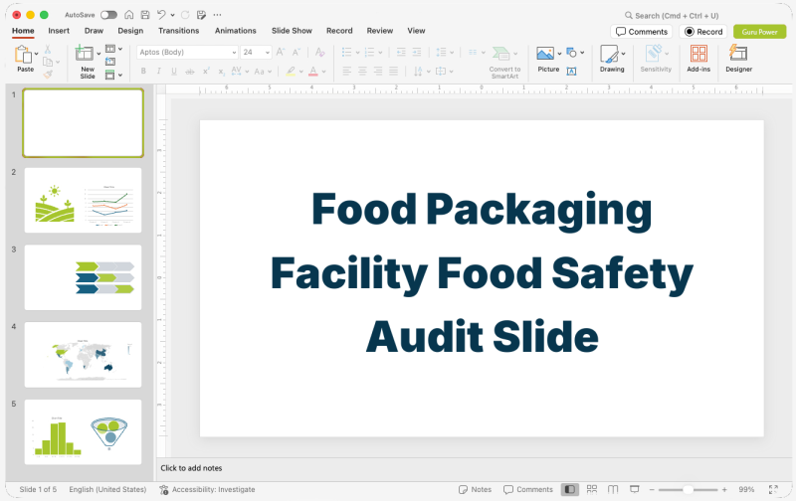Click Accessibility: Investigate in status bar
The image size is (796, 501).
pyautogui.click(x=207, y=489)
